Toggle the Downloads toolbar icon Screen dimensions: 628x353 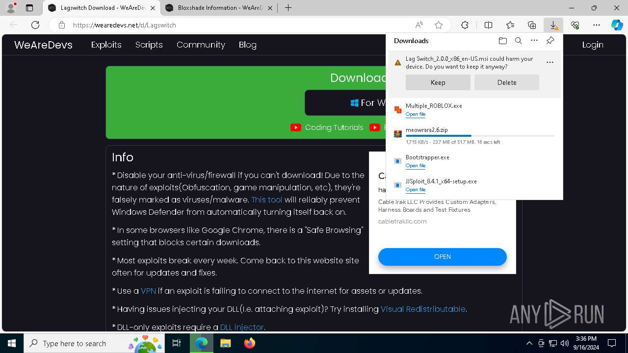point(553,25)
